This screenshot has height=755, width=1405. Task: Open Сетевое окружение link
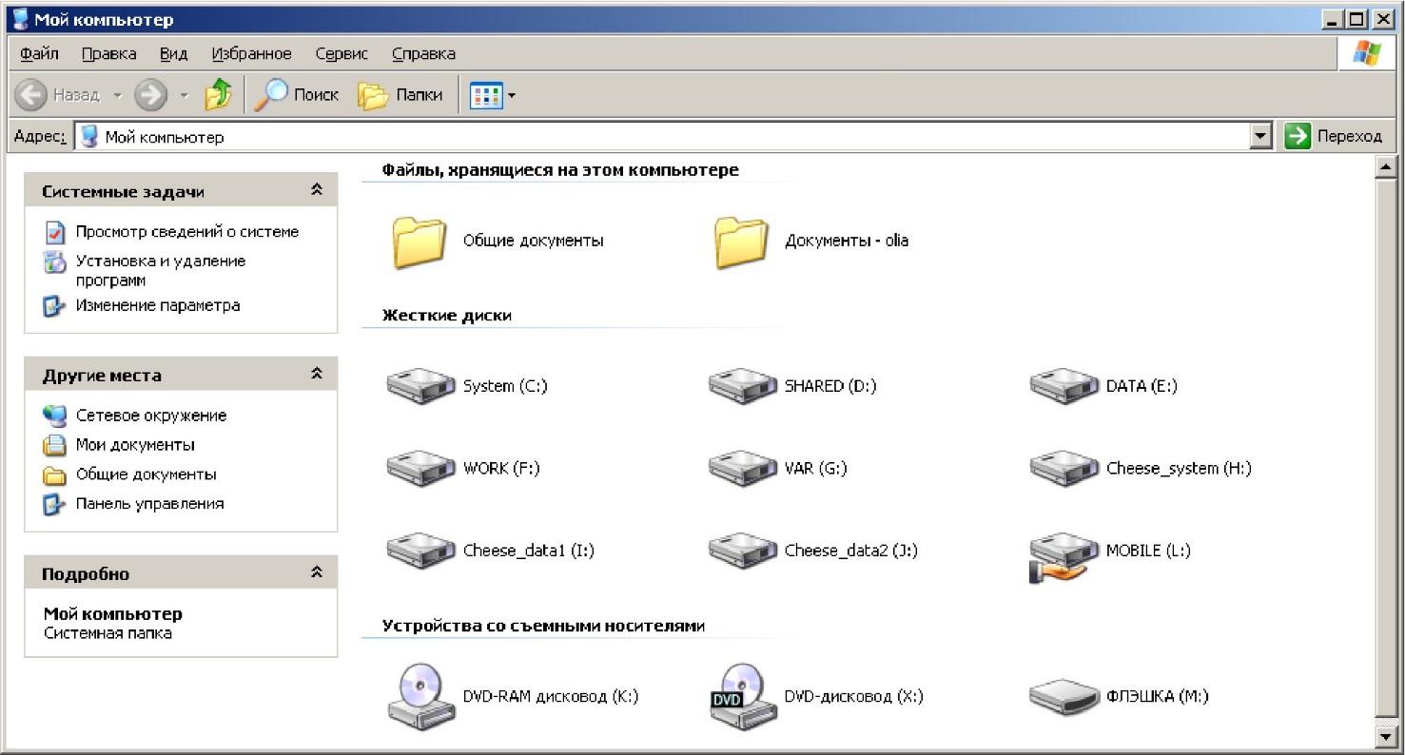pyautogui.click(x=151, y=416)
